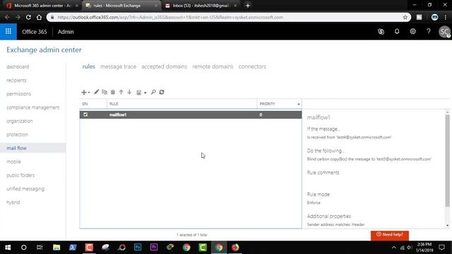Image resolution: width=452 pixels, height=254 pixels.
Task: Click the details pane scroll down arrow
Action: click(x=447, y=226)
